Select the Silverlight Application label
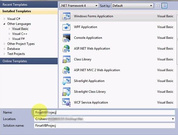178x135 pixels. click(89, 81)
